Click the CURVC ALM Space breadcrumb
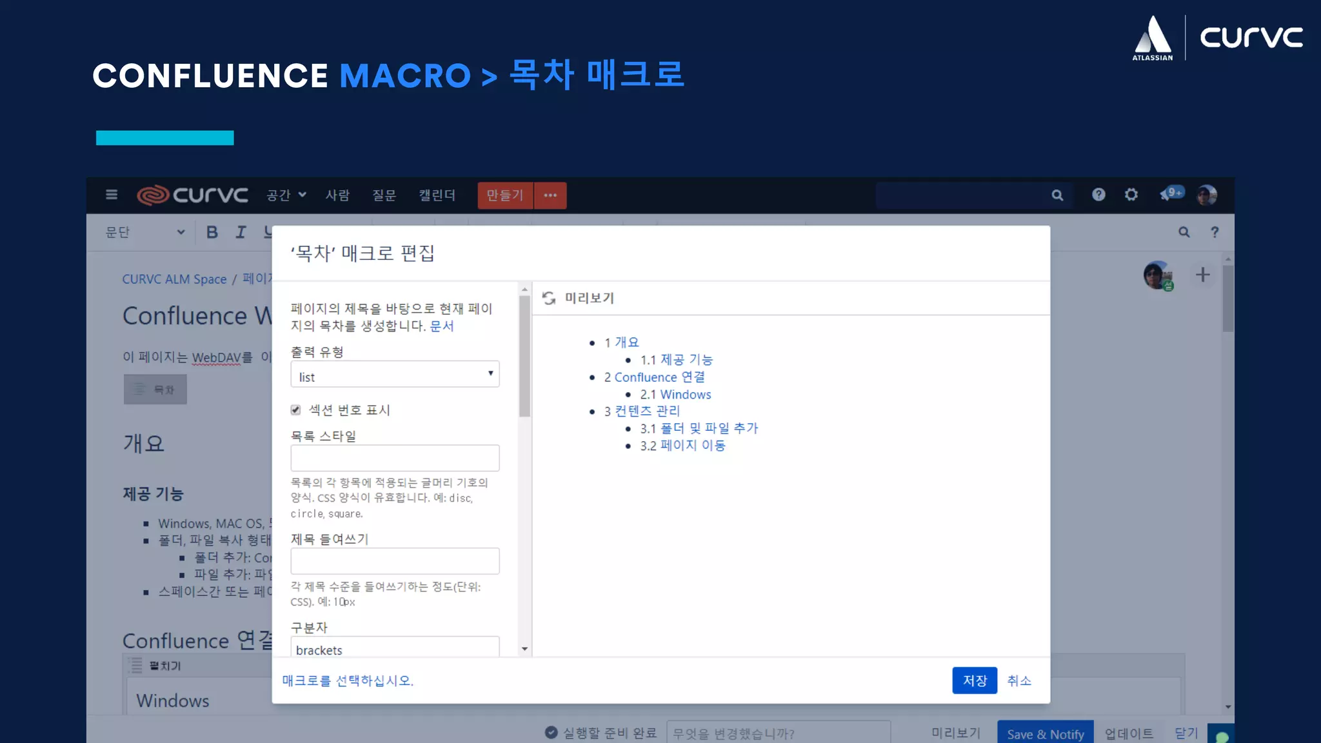Screen dimensions: 1321x743 (174, 279)
